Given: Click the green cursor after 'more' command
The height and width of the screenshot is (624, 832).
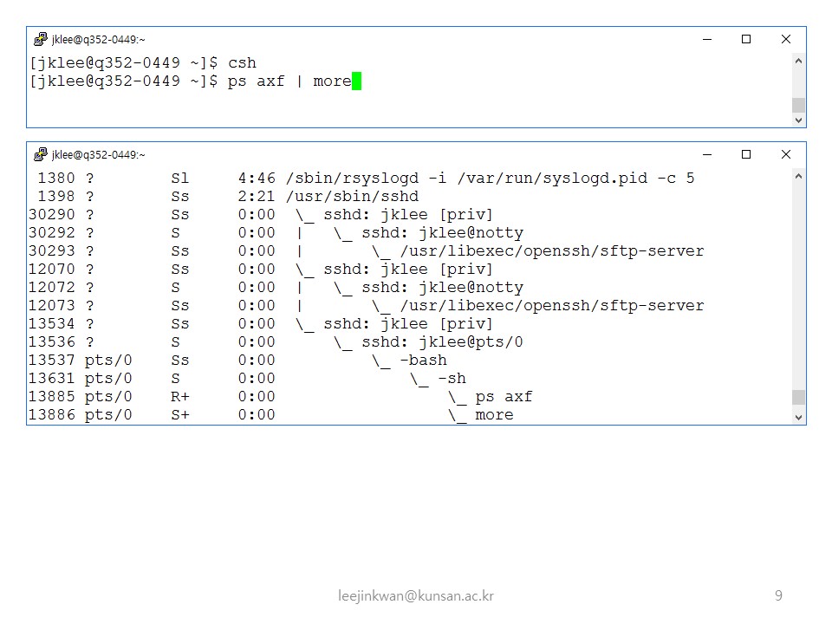Looking at the screenshot, I should coord(356,81).
